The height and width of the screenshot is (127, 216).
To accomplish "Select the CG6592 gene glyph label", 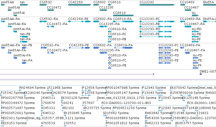I will [46, 2].
